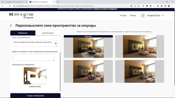This screenshot has width=175, height=98.
Task: Open the blue shield extension icon
Action: [x=151, y=6]
